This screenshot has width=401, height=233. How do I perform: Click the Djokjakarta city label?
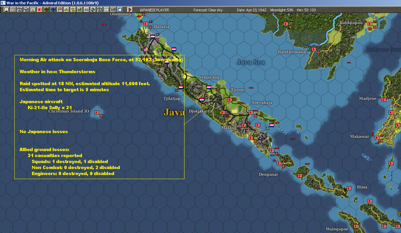(200, 111)
